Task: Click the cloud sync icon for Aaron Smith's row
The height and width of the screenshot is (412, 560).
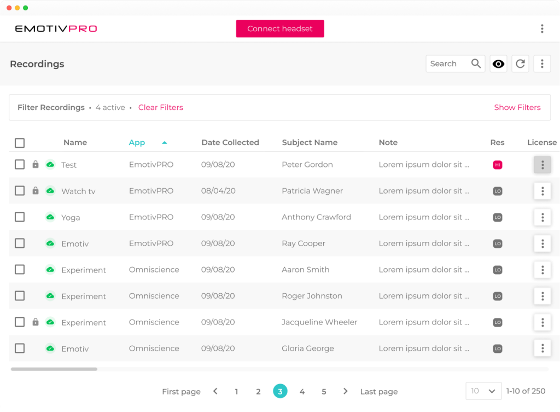Action: point(50,269)
